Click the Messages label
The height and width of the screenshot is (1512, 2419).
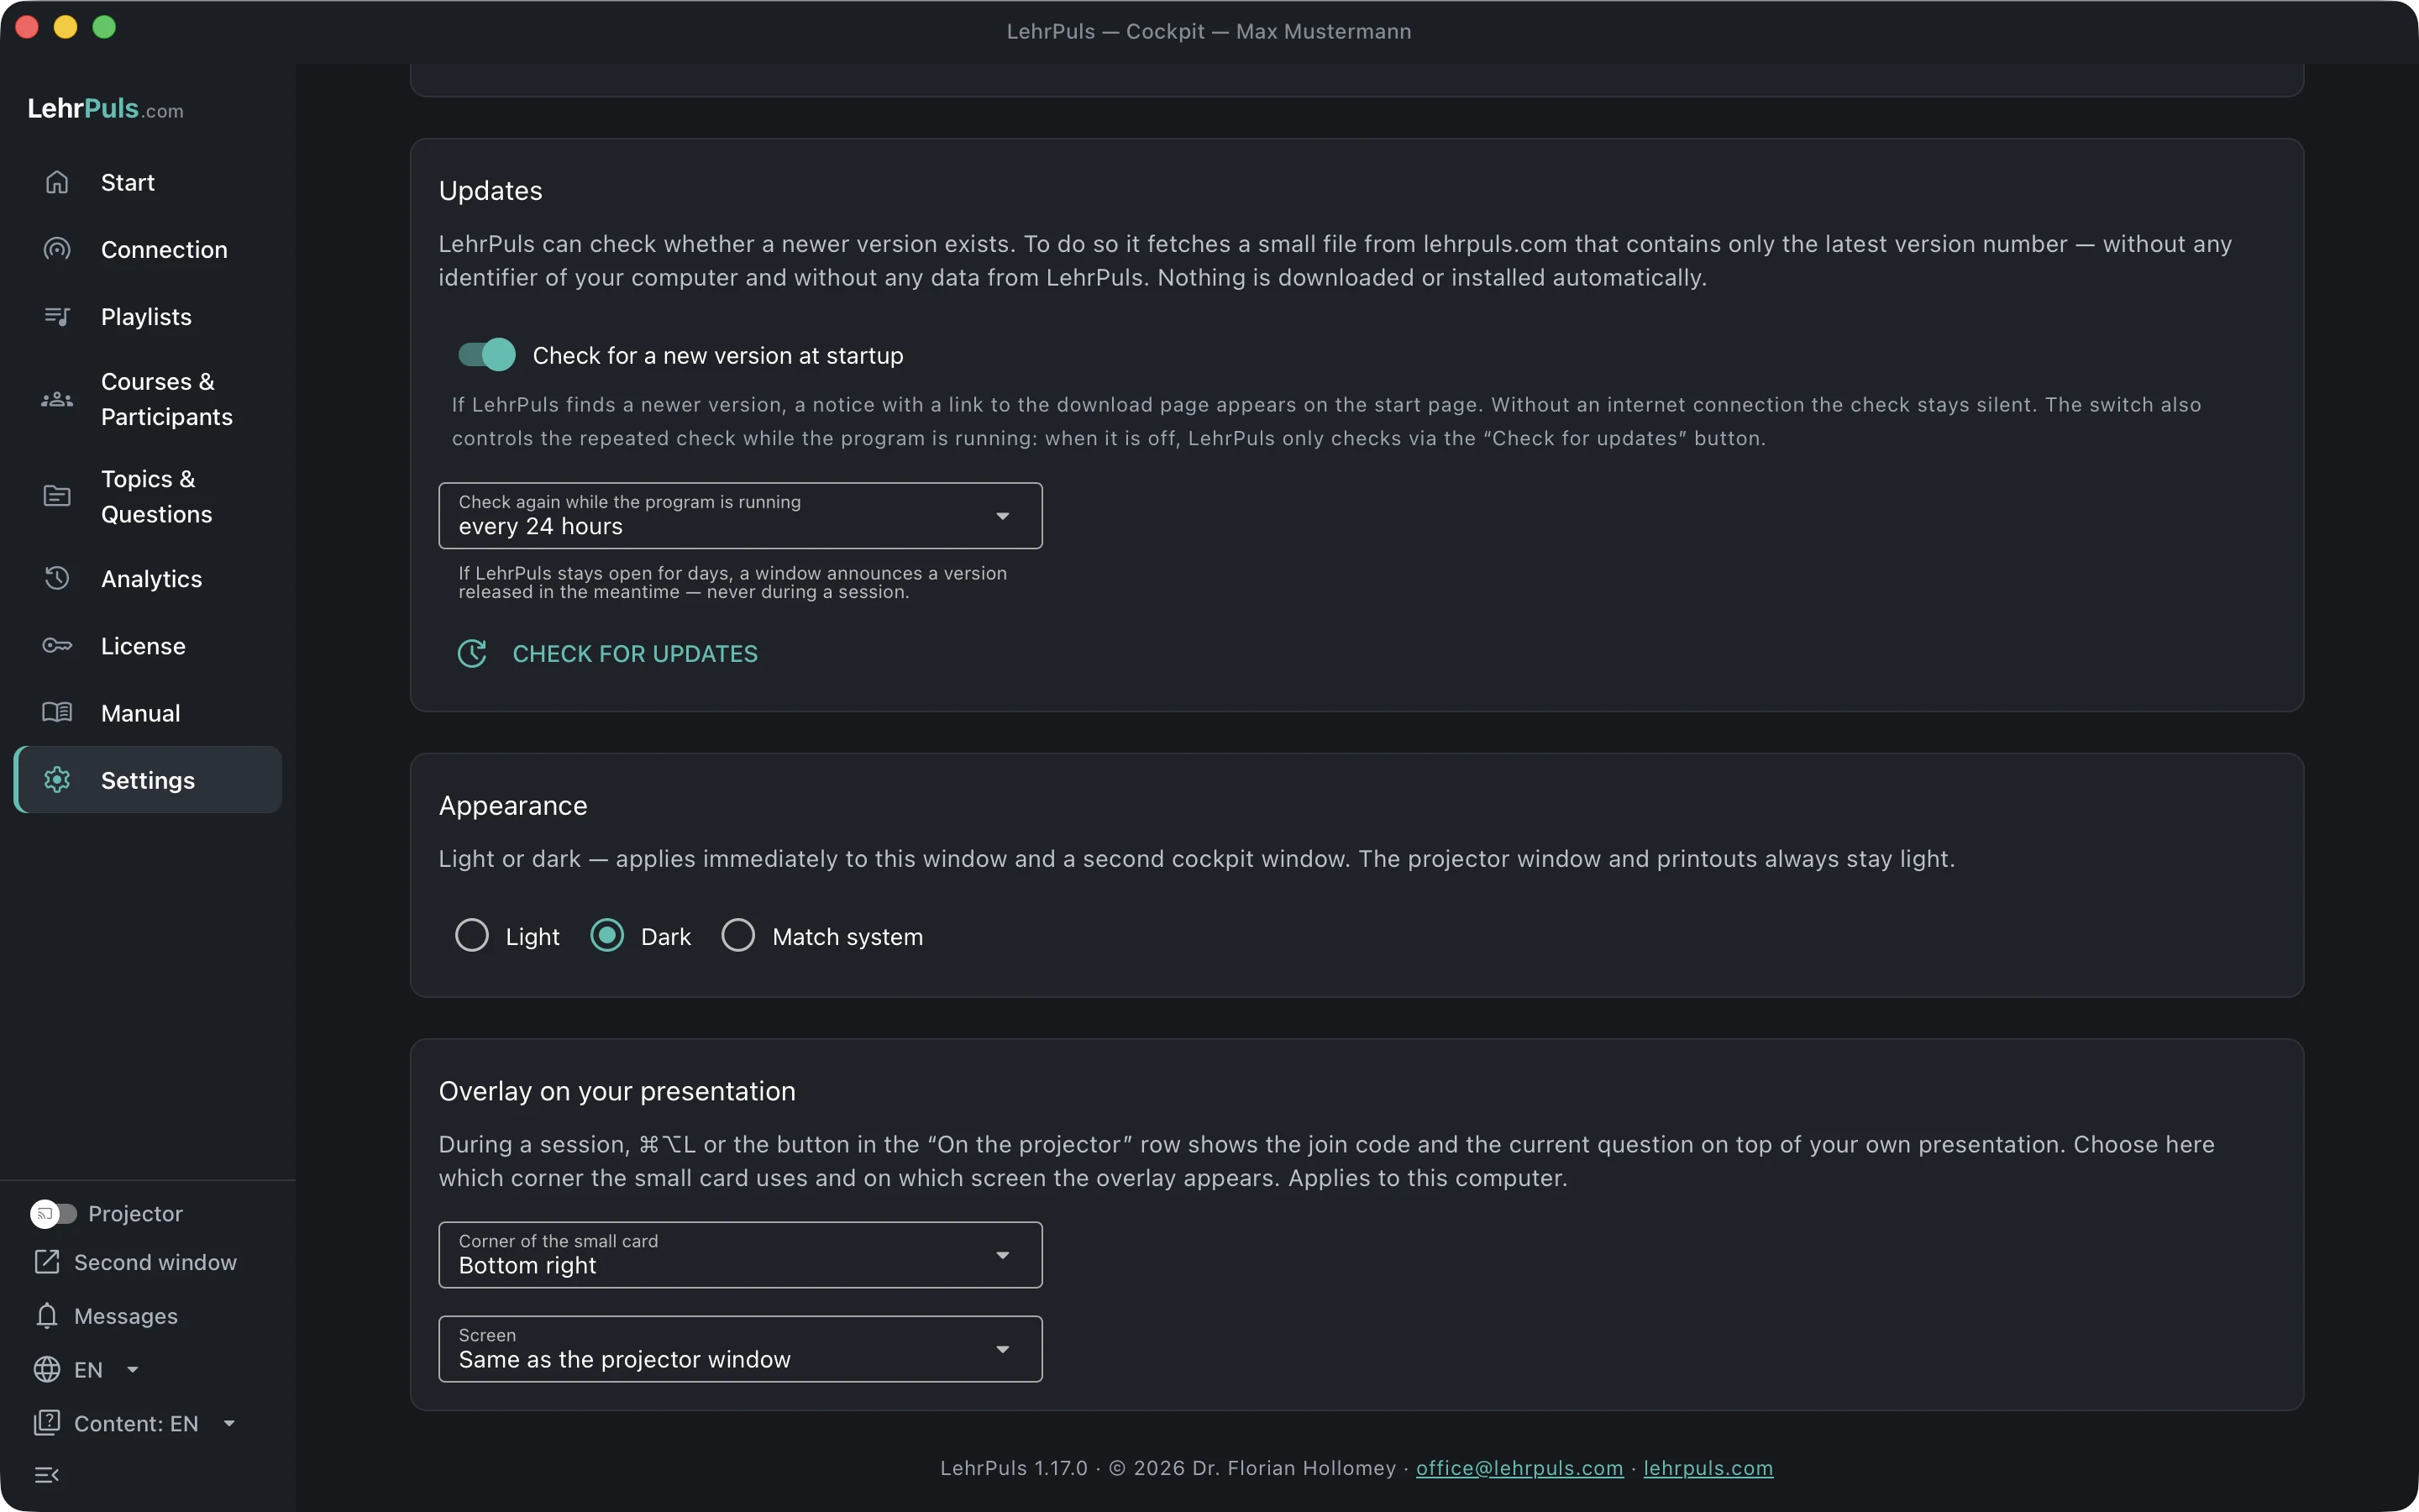(x=126, y=1316)
